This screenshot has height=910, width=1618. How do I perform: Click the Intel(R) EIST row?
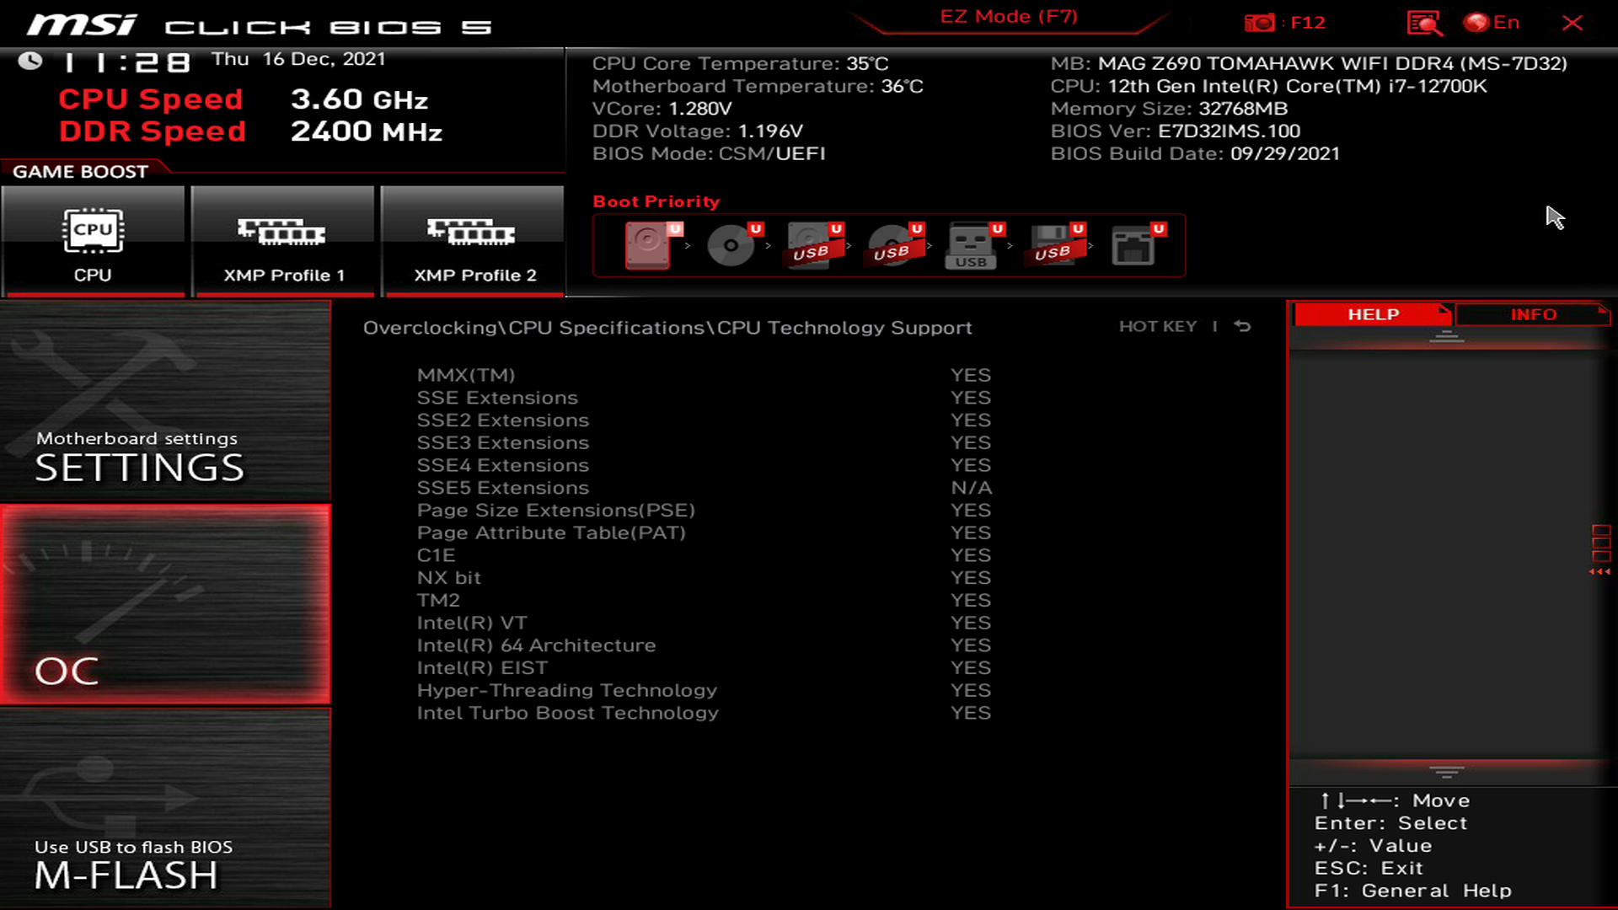704,668
